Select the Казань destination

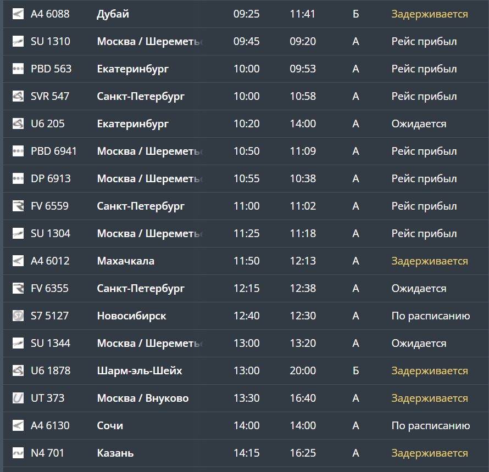(x=115, y=453)
